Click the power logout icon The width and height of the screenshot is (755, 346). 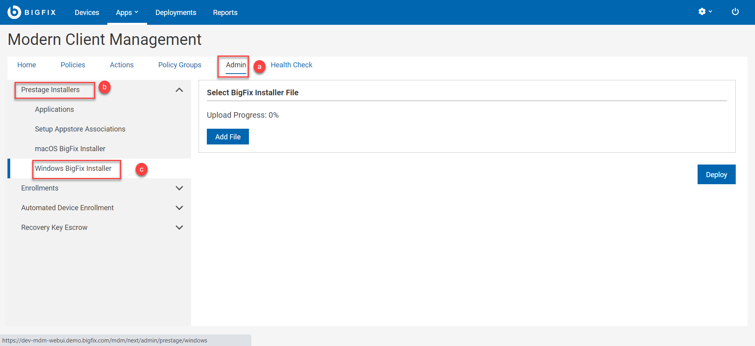point(735,12)
